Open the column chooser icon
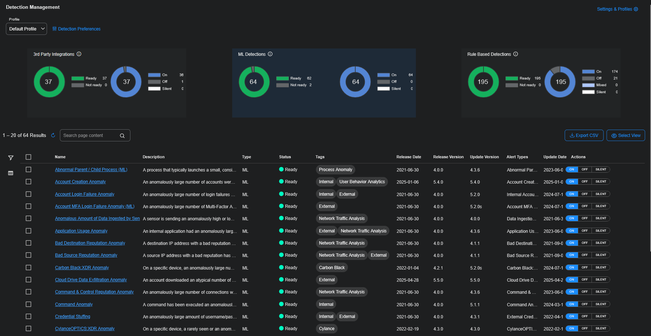This screenshot has width=651, height=336. (11, 173)
